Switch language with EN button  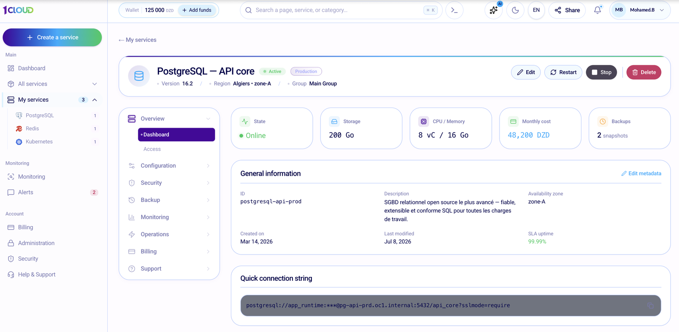pyautogui.click(x=536, y=10)
